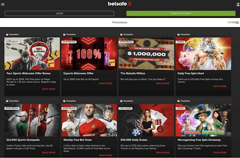Select the '$30,000 Daily Draws' title
240x158 pixels.
pyautogui.click(x=134, y=140)
